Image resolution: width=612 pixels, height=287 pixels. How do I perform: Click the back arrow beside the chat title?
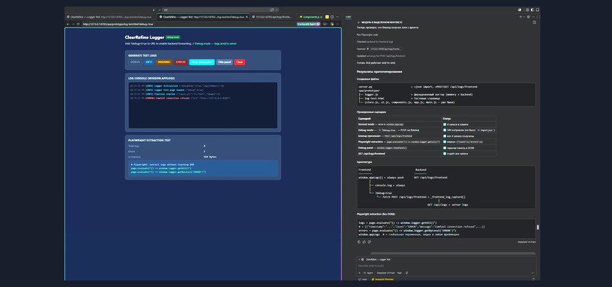click(x=359, y=22)
